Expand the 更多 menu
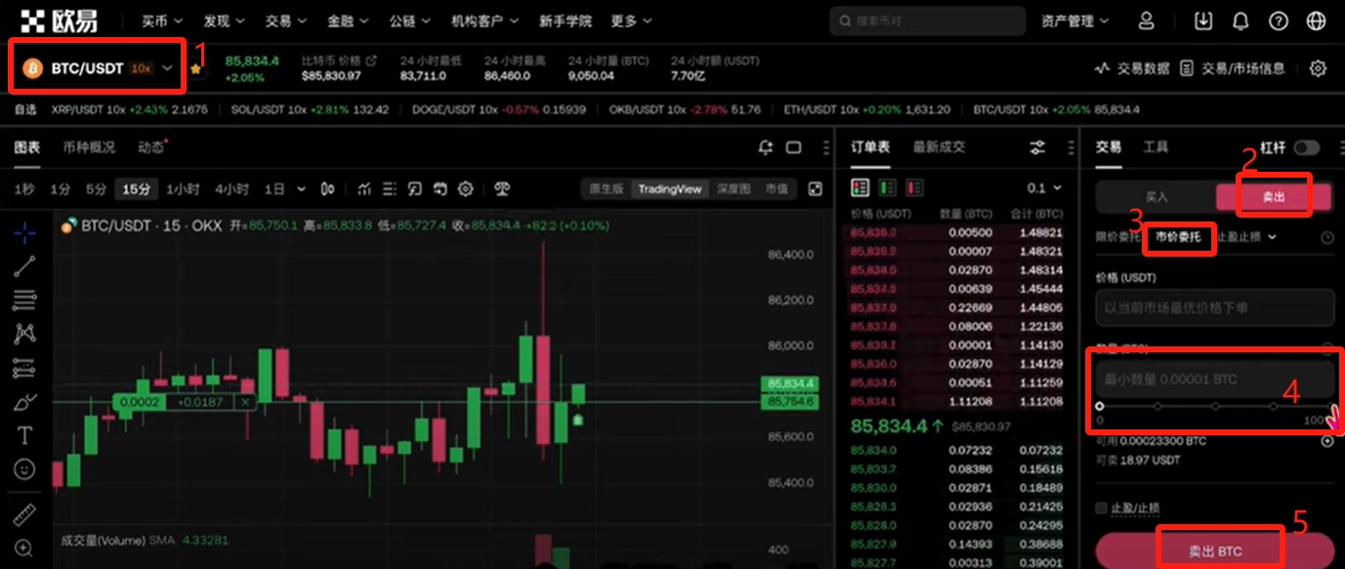The height and width of the screenshot is (569, 1345). [x=631, y=20]
